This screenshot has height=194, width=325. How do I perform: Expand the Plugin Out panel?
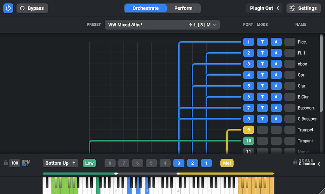click(265, 8)
